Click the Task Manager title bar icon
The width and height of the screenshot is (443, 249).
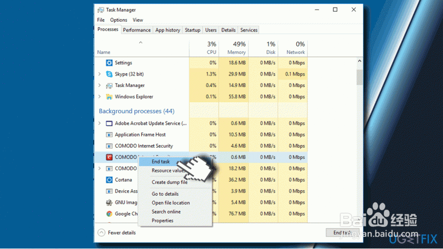coord(101,10)
